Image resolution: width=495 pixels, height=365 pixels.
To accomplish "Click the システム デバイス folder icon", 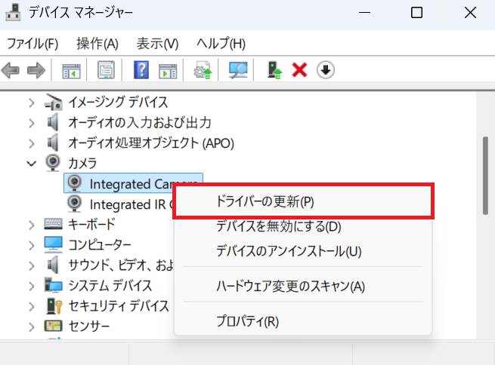I will 53,285.
